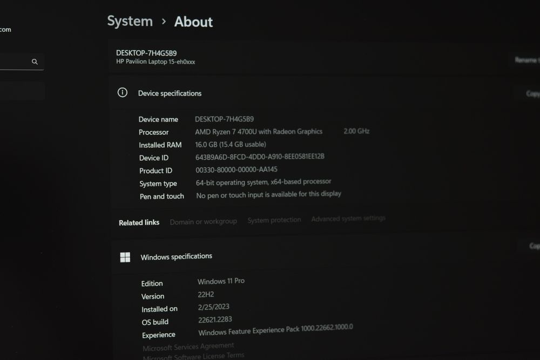Select the DESKTOP-7H4G5B9 title at top card

[146, 53]
